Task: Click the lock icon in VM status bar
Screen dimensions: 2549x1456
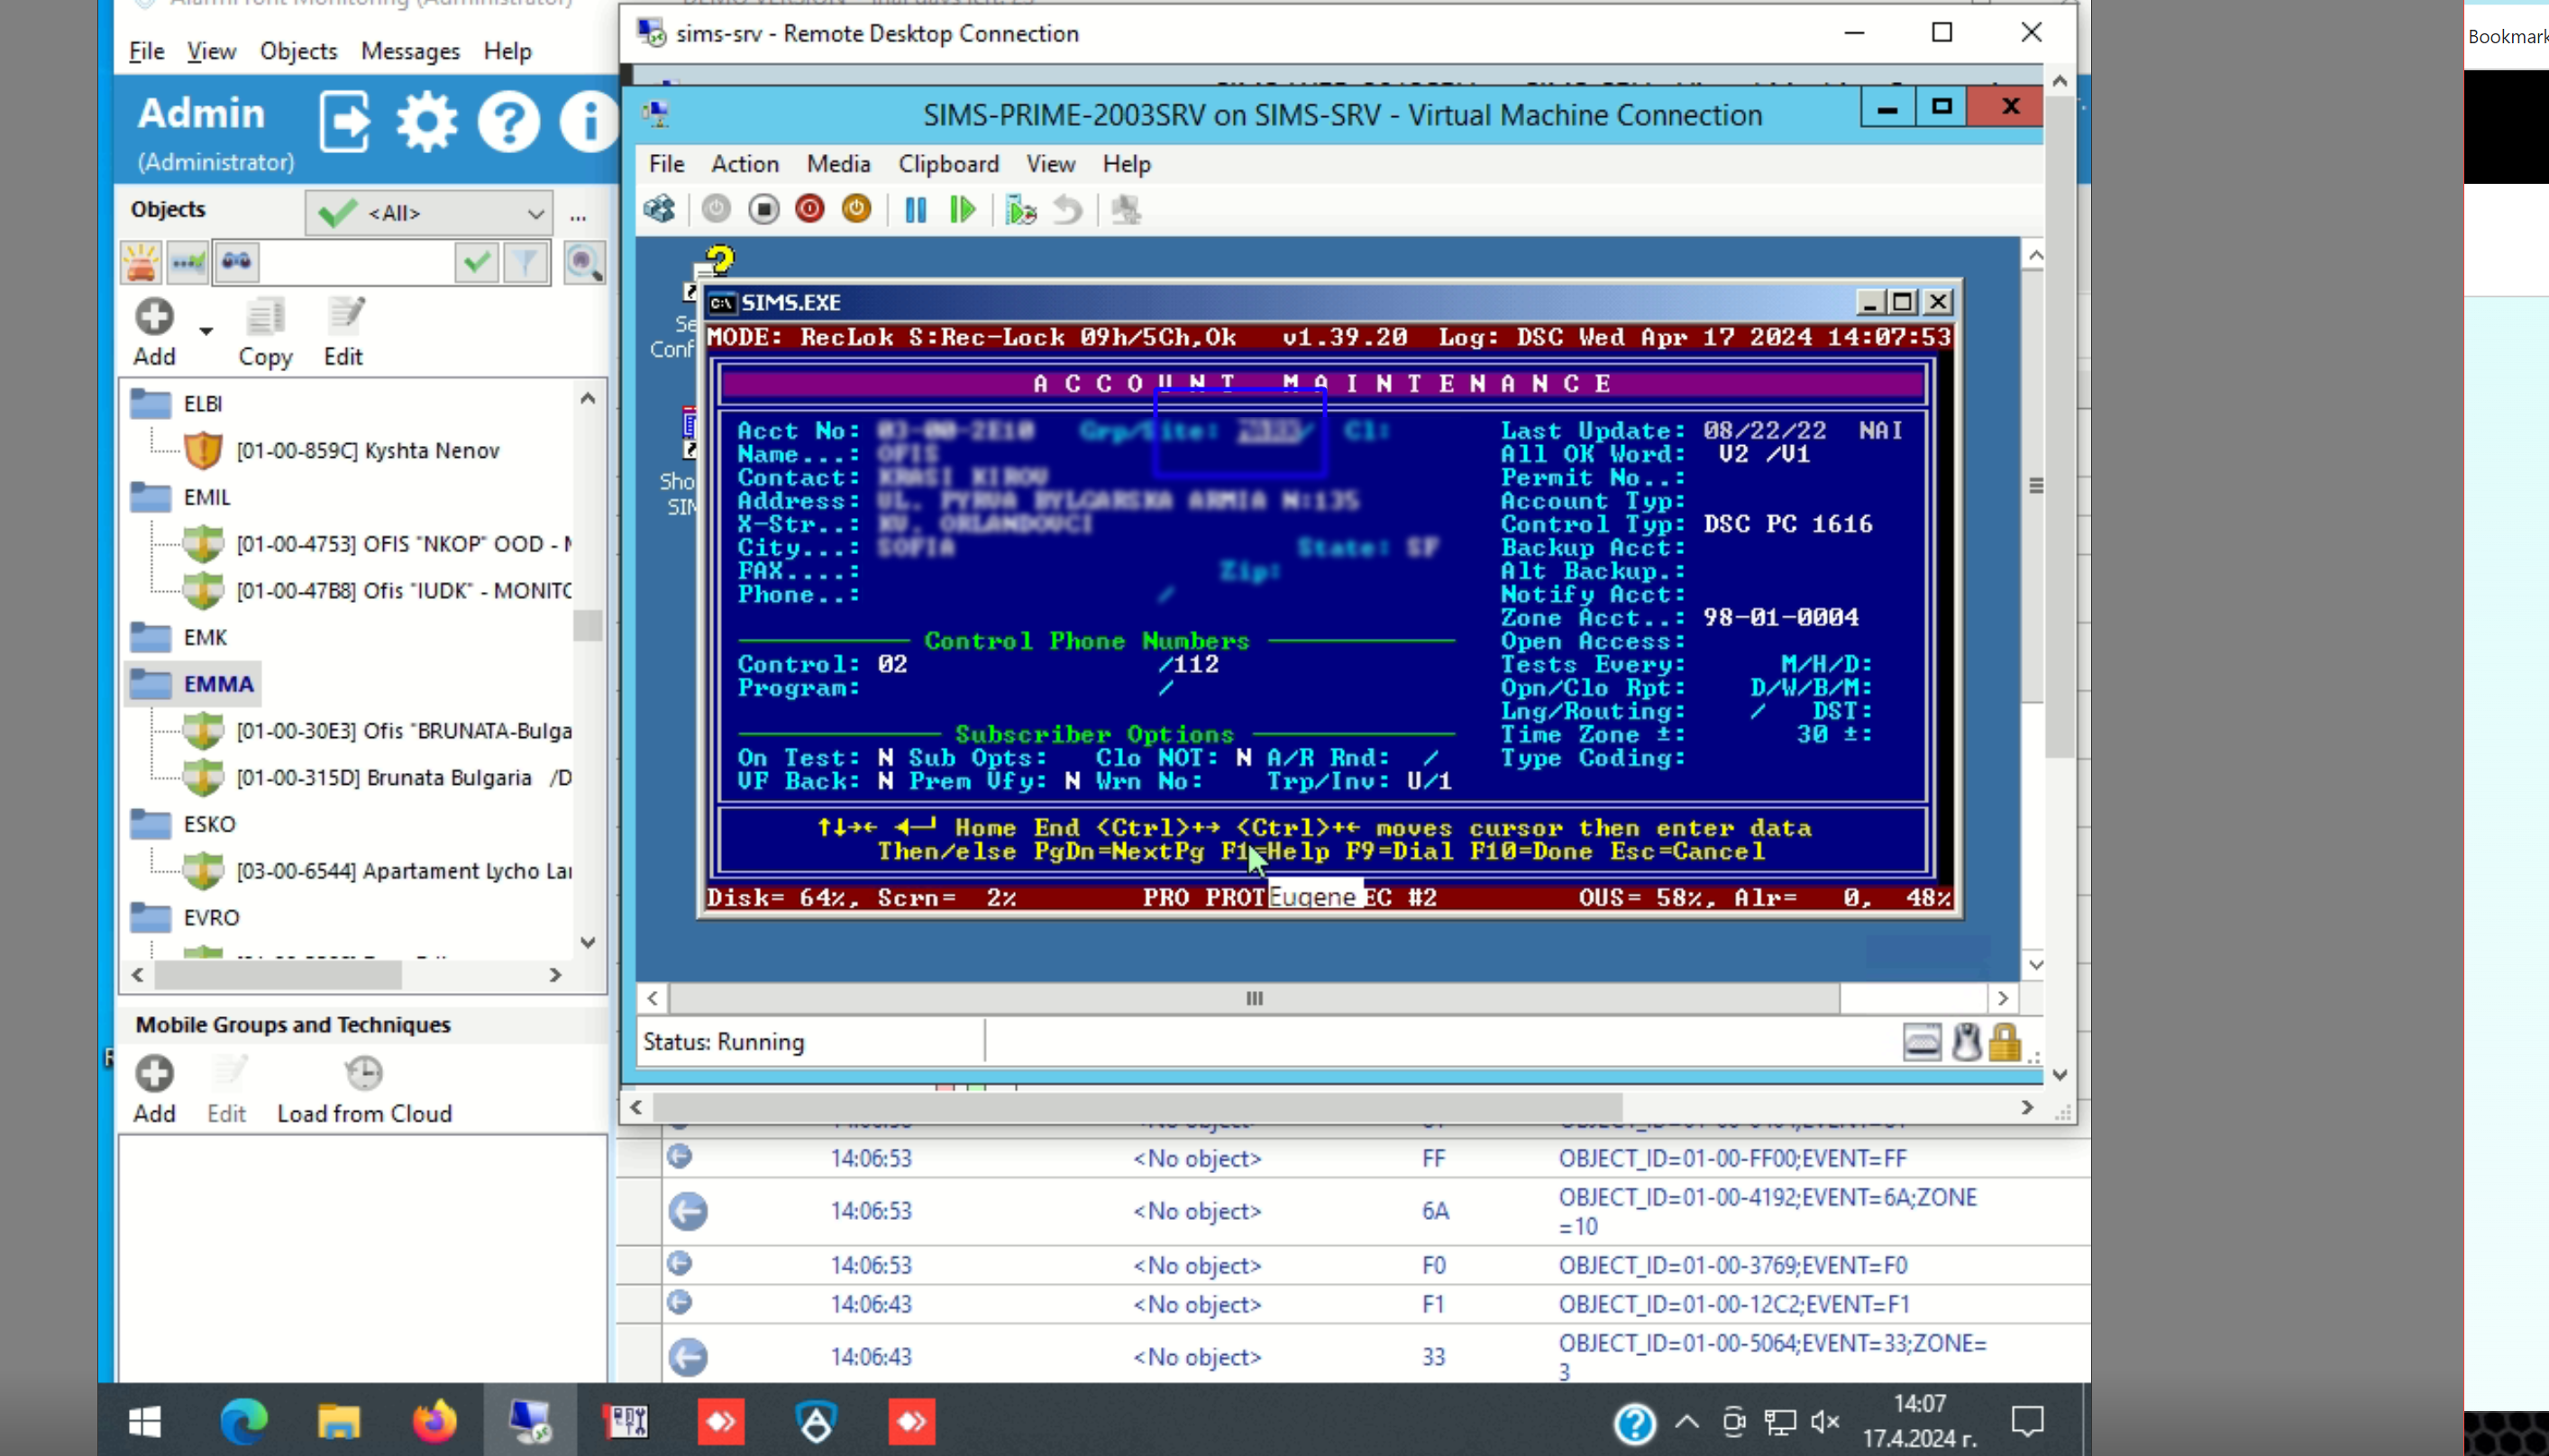Action: pyautogui.click(x=2005, y=1042)
